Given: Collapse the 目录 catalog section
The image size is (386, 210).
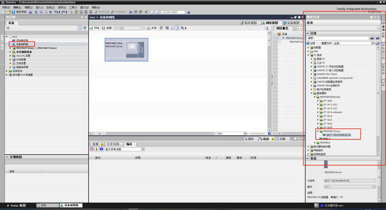Looking at the screenshot, I should 308,33.
